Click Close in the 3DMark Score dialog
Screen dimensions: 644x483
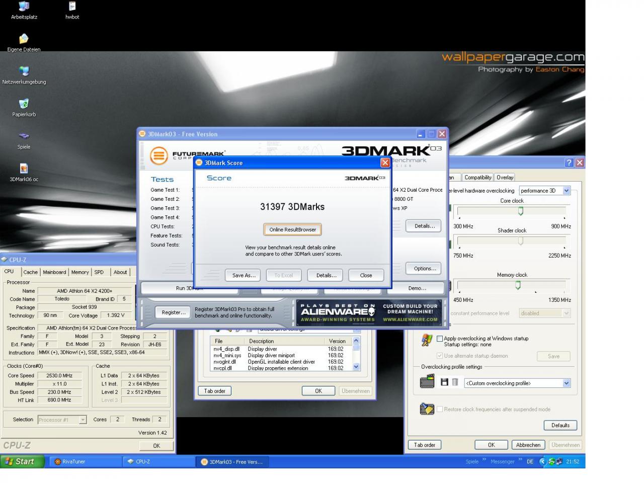click(x=366, y=275)
